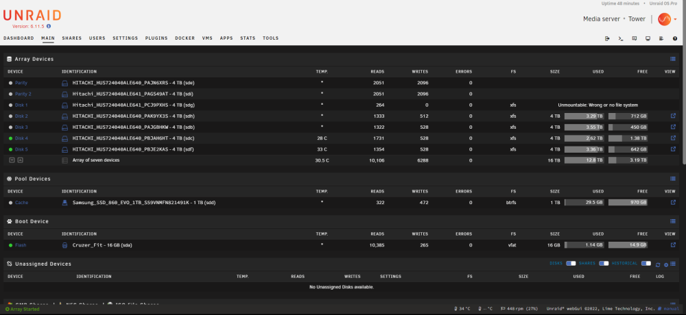Click the Array Devices list view icon
686x315 pixels.
[x=673, y=59]
